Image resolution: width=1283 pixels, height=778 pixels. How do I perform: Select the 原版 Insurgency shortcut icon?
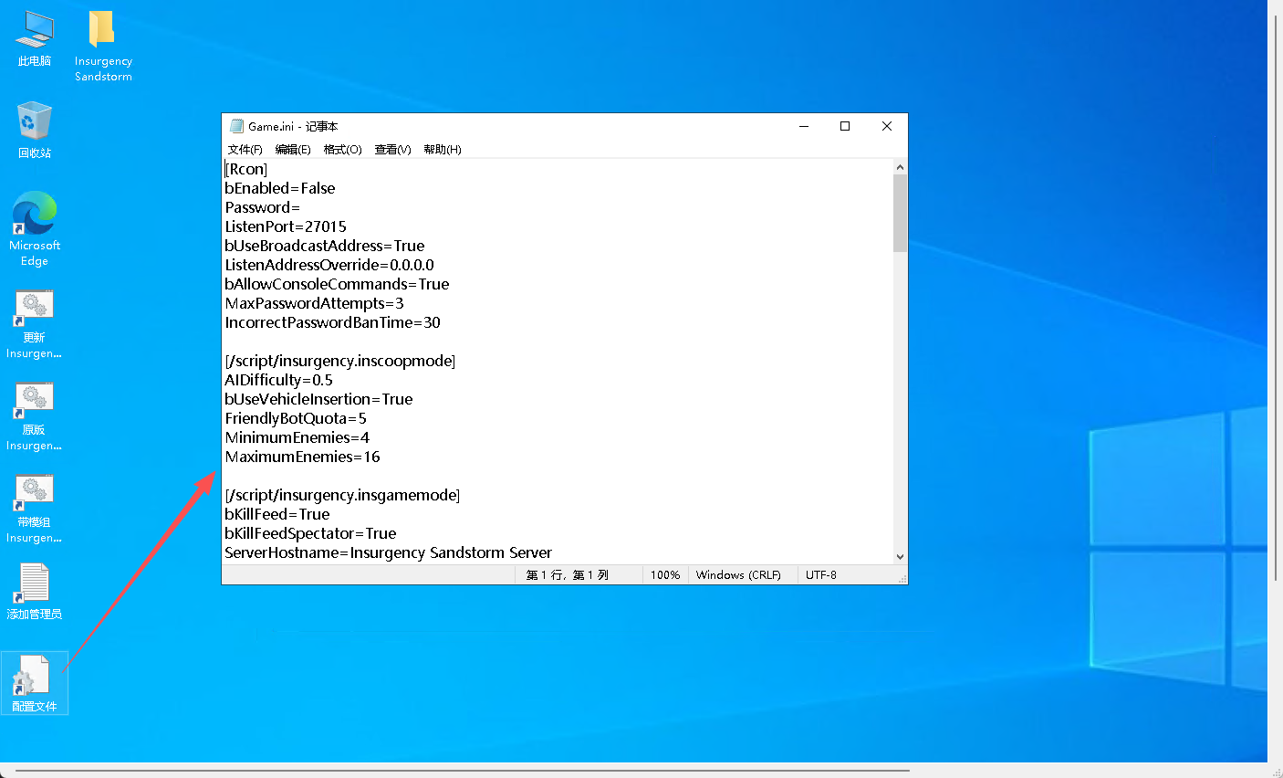point(35,416)
